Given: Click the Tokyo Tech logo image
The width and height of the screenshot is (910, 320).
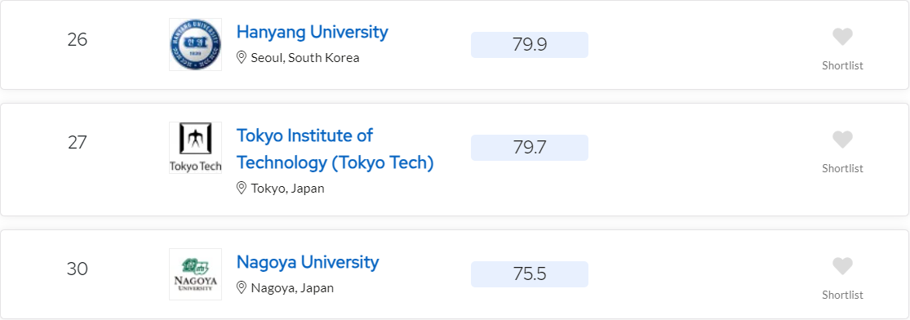Looking at the screenshot, I should click(195, 148).
